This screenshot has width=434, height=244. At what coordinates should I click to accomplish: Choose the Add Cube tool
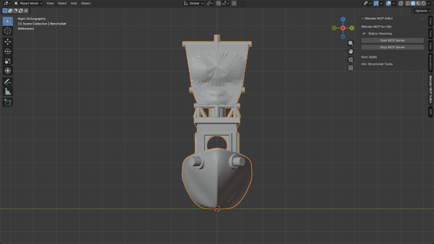(7, 103)
